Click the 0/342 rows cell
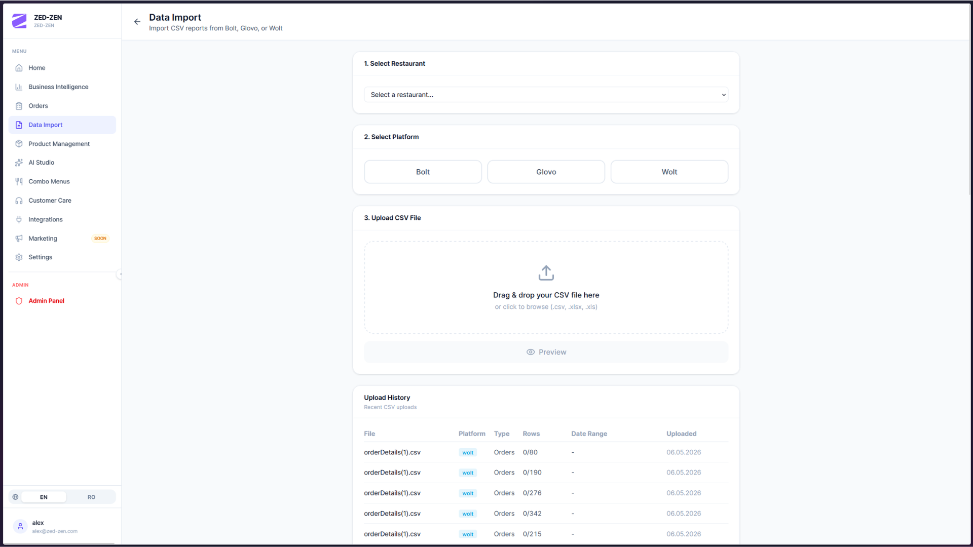Screen dimensions: 973x547 [532, 514]
